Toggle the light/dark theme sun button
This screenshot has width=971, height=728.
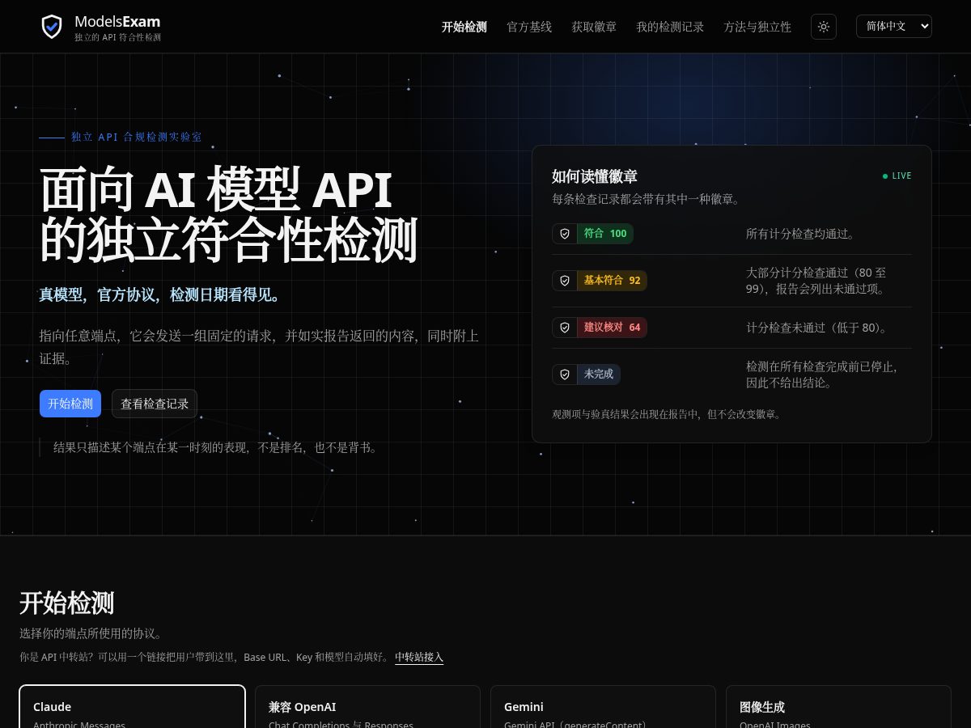[x=824, y=27]
